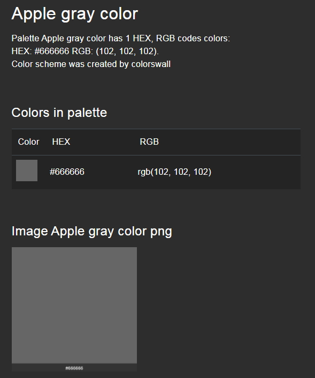
Task: Click the RGB: (102, 102, 102) description text
Action: click(116, 51)
